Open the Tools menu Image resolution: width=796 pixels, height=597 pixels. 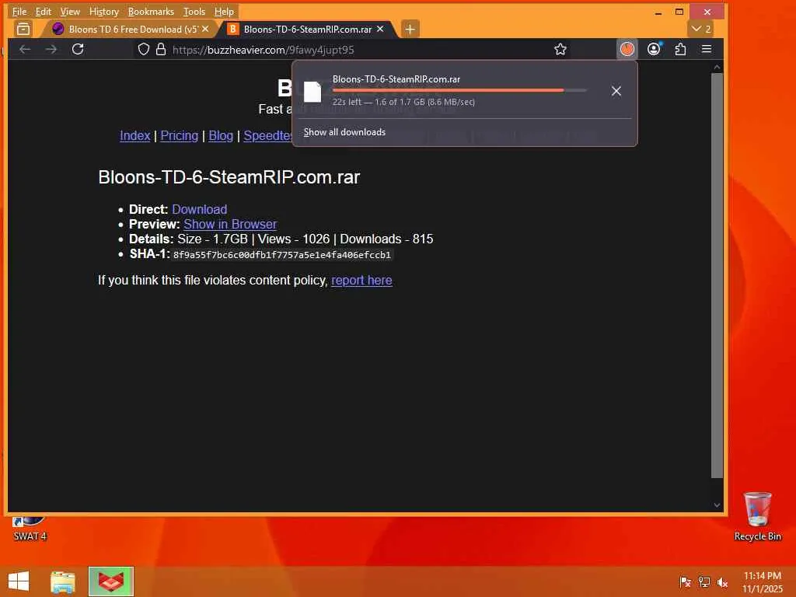pyautogui.click(x=194, y=11)
